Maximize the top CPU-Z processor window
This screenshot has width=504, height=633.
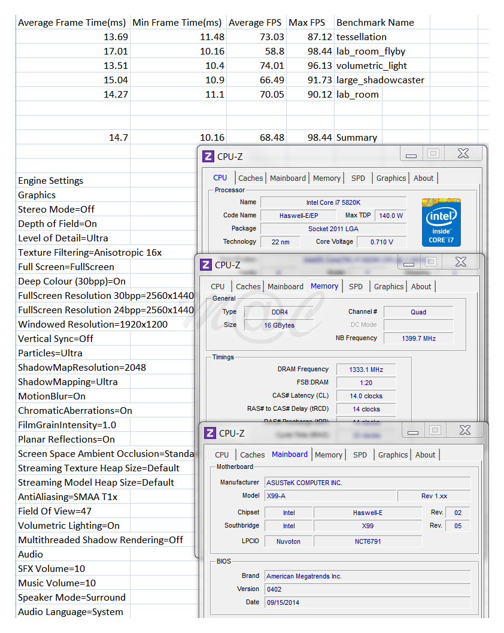coord(433,153)
